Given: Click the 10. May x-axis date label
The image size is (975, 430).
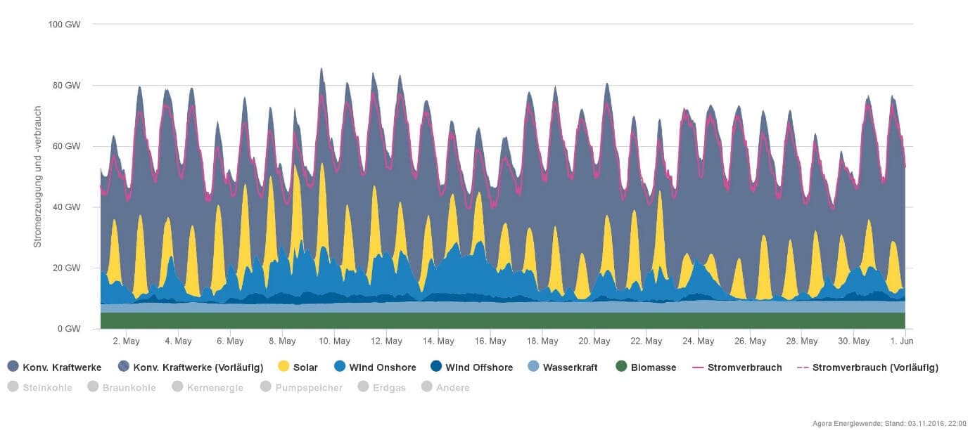Looking at the screenshot, I should click(334, 341).
